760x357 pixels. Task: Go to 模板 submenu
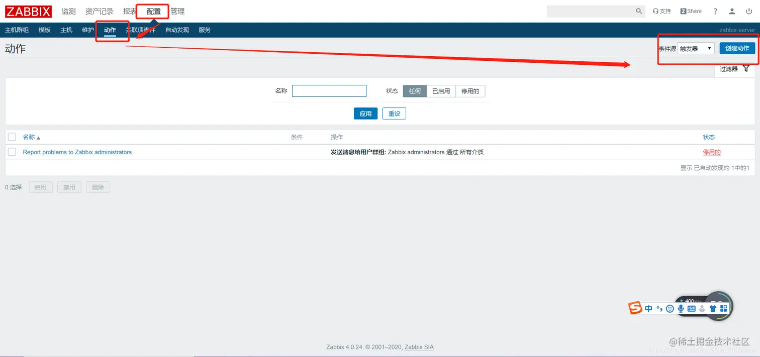45,30
